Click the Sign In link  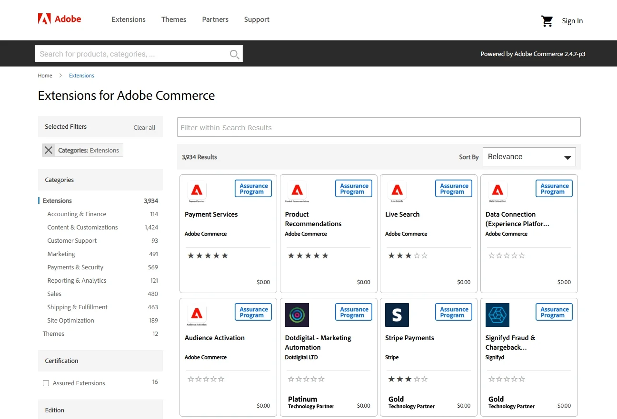point(572,21)
